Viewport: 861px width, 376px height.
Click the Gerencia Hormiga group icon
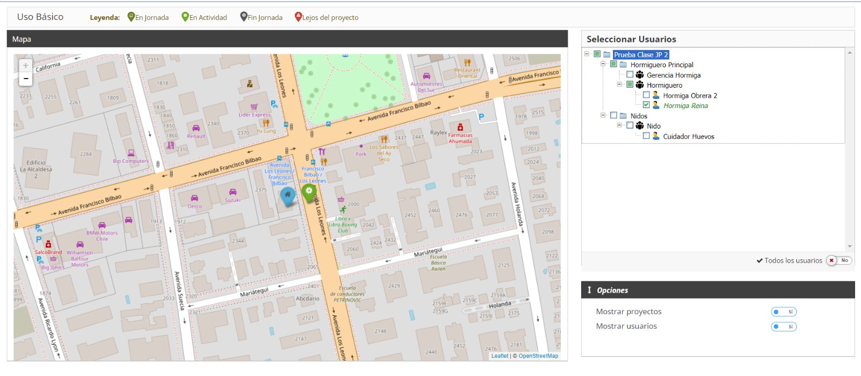coord(640,75)
